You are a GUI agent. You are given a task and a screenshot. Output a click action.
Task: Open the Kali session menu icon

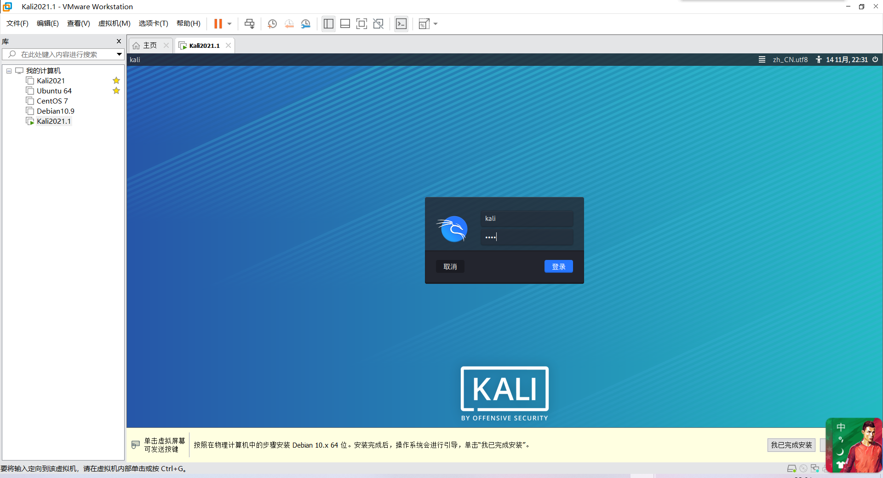coord(762,59)
